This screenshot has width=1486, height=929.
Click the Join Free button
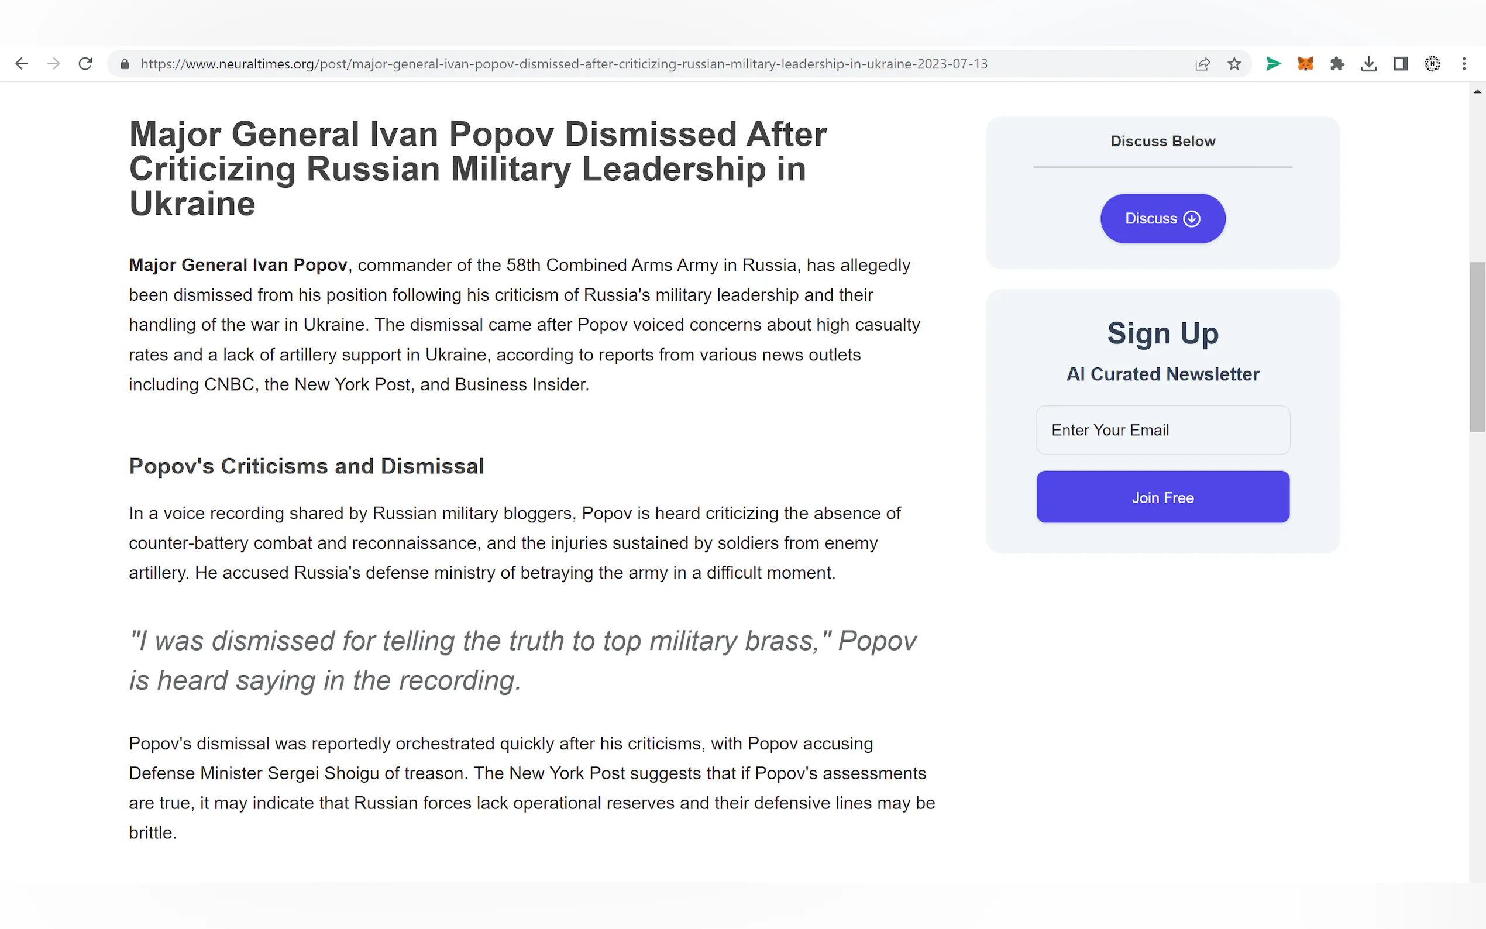point(1162,497)
